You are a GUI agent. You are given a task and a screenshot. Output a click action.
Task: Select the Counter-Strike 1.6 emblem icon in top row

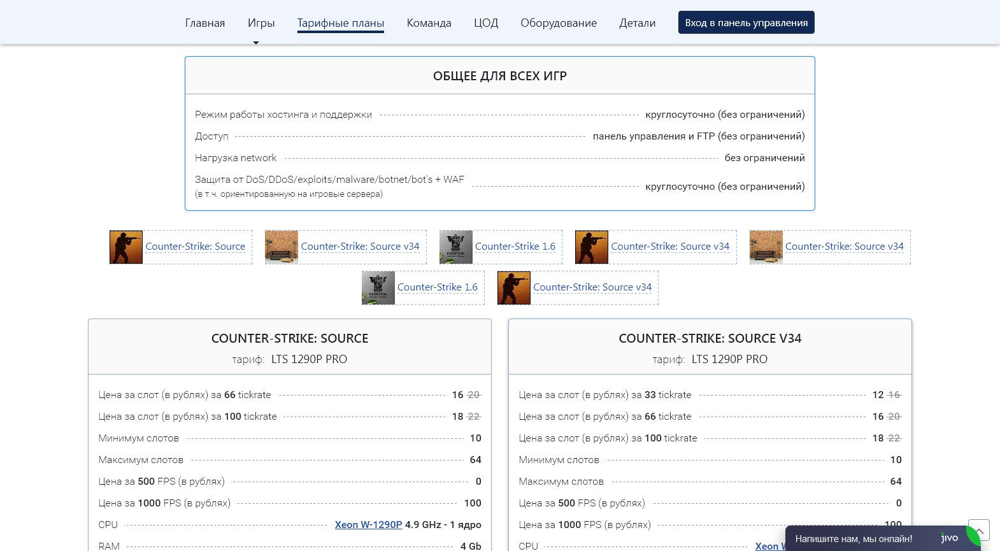(x=456, y=247)
